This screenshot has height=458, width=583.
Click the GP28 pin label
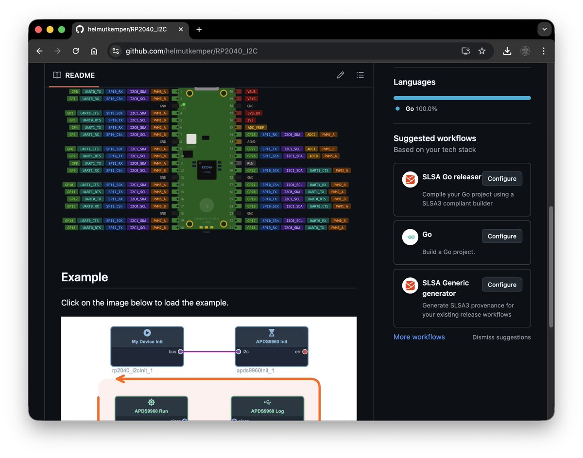pyautogui.click(x=251, y=135)
